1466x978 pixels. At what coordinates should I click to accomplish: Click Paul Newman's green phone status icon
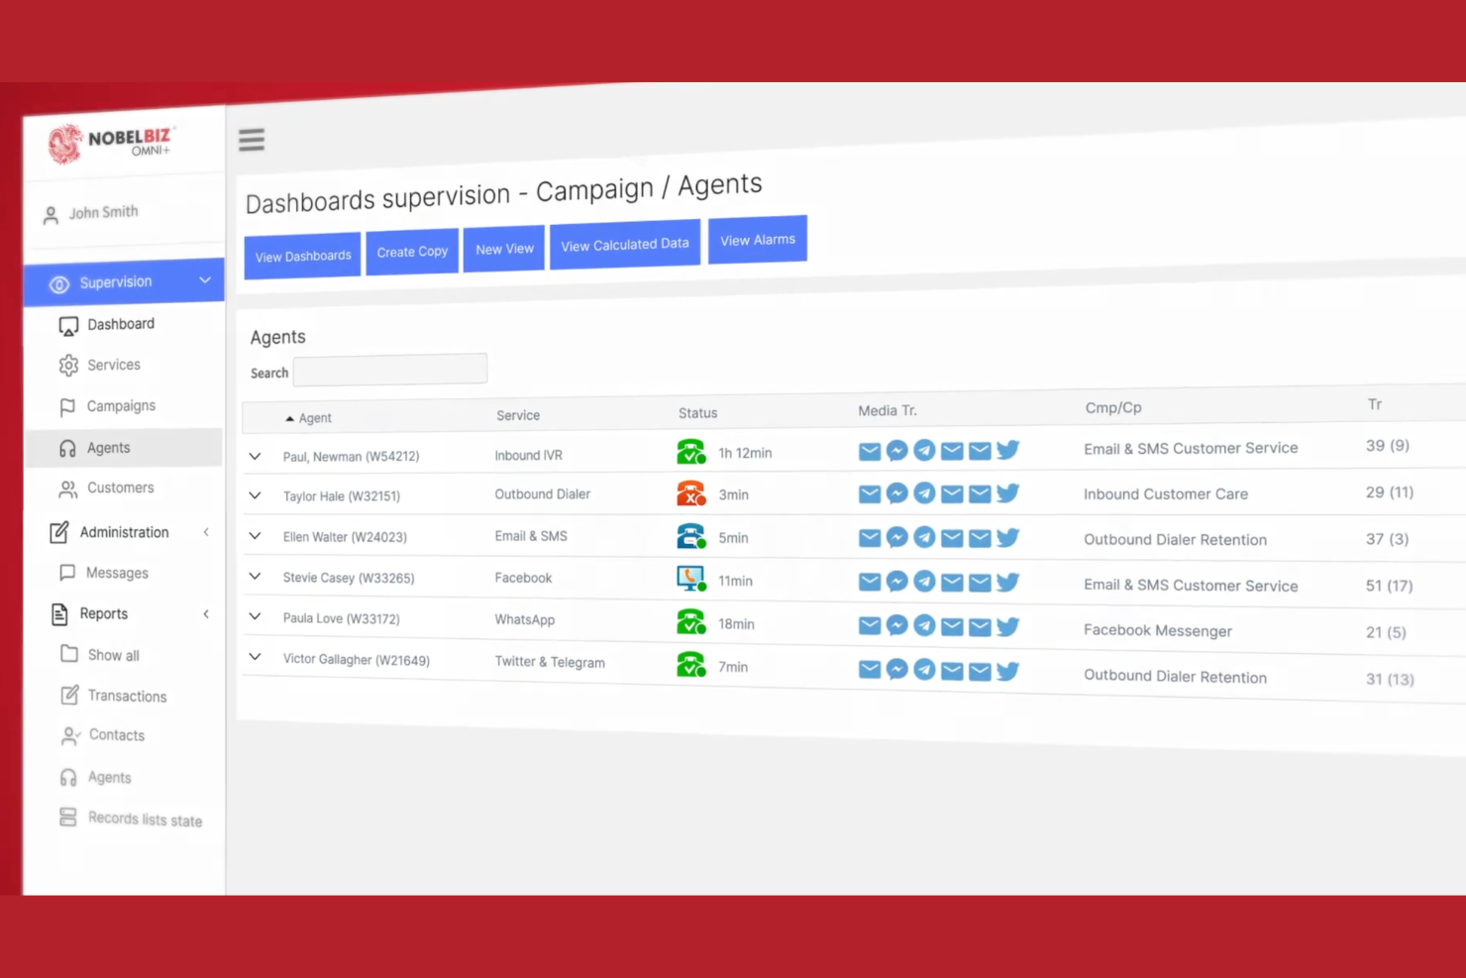tap(690, 452)
